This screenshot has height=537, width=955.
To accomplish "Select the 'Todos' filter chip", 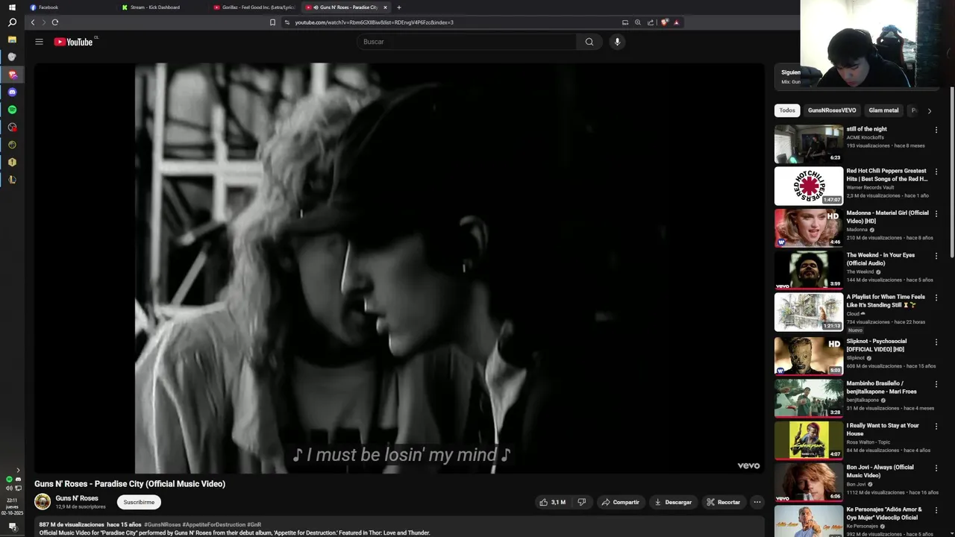I will pyautogui.click(x=787, y=110).
